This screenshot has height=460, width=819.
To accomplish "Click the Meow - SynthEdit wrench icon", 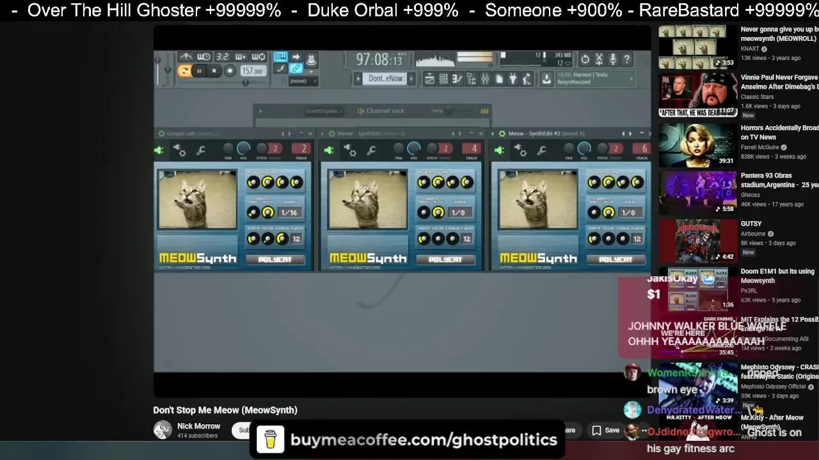I will coord(371,150).
